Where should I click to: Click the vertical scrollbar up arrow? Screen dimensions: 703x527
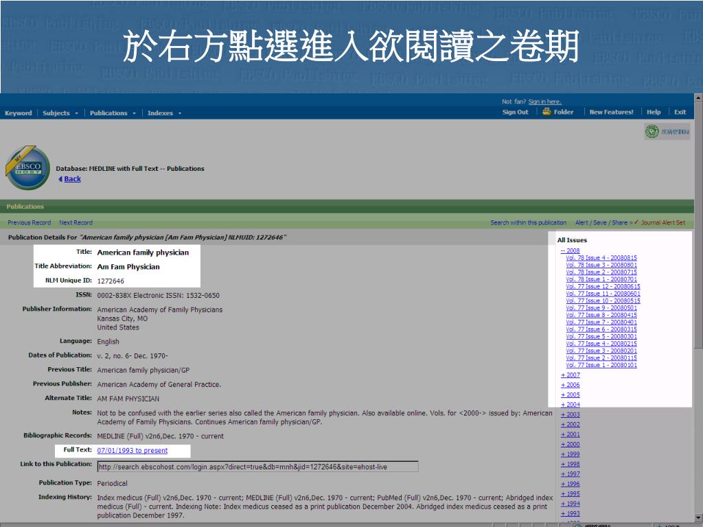[x=698, y=97]
